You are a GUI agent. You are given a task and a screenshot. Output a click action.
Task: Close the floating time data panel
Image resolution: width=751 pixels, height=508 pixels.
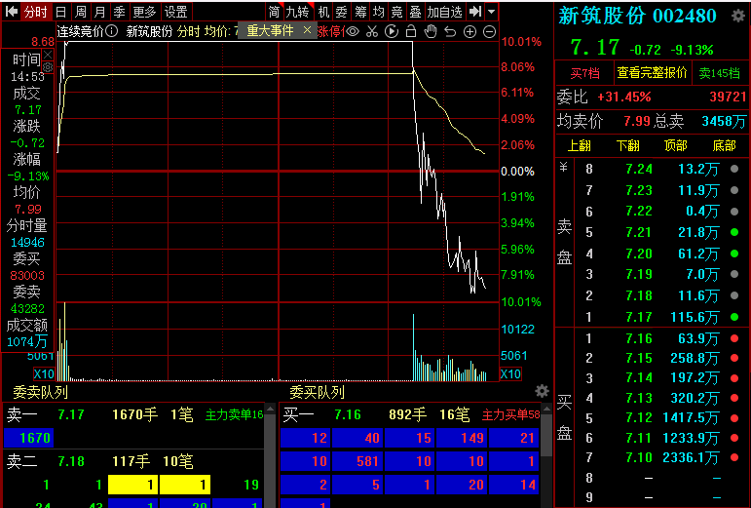pyautogui.click(x=48, y=55)
